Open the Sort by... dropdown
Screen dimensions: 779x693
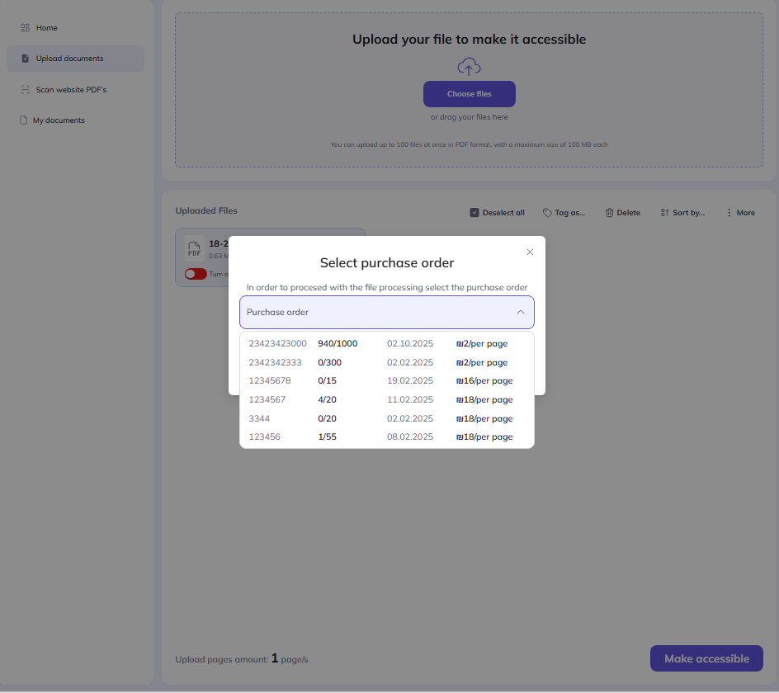coord(682,212)
